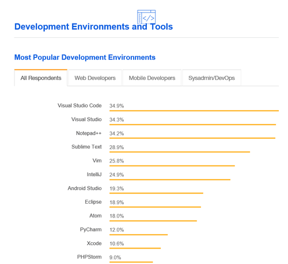
Task: Click the 18.9% value
Action: 116,202
